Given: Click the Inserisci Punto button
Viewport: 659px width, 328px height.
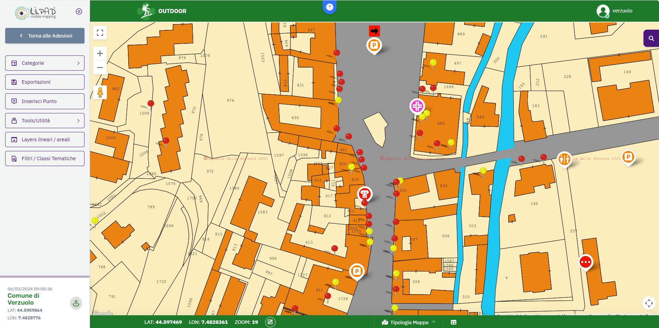Looking at the screenshot, I should click(x=45, y=101).
